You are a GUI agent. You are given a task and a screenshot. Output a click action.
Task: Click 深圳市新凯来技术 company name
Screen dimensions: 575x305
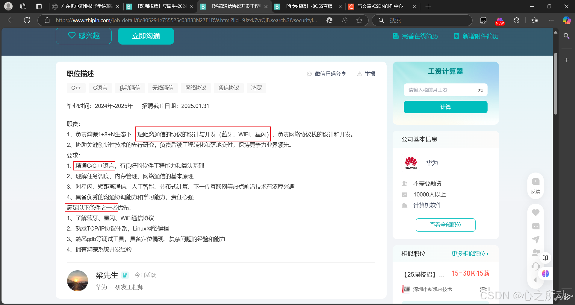pos(432,289)
